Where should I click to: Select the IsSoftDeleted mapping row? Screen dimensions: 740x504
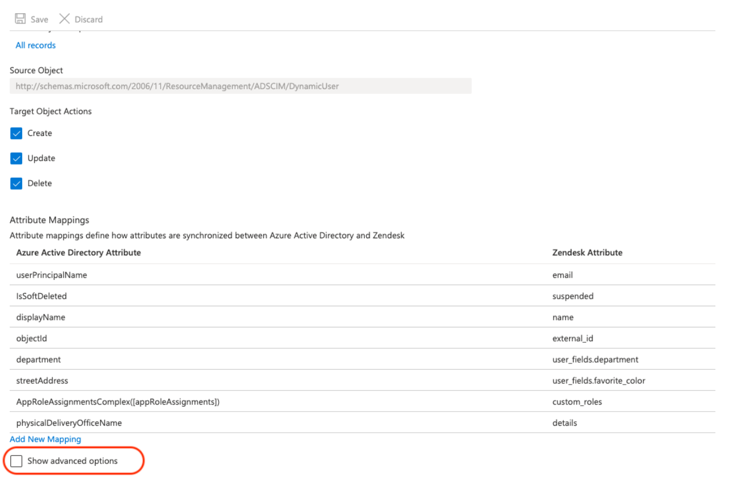point(41,296)
